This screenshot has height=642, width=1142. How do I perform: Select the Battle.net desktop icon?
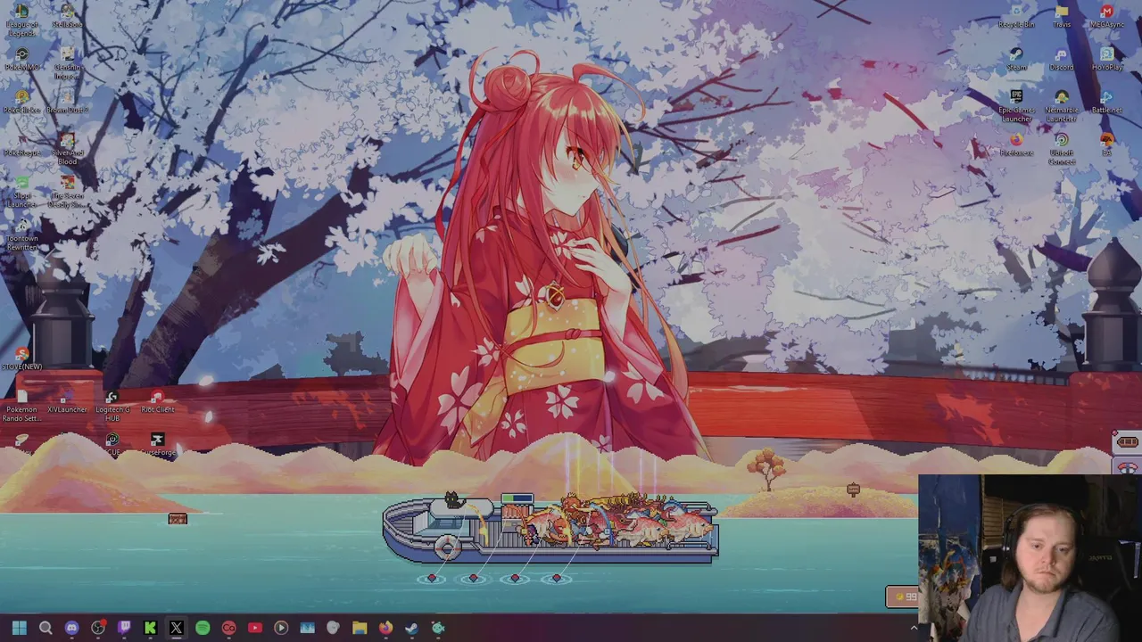(1107, 103)
